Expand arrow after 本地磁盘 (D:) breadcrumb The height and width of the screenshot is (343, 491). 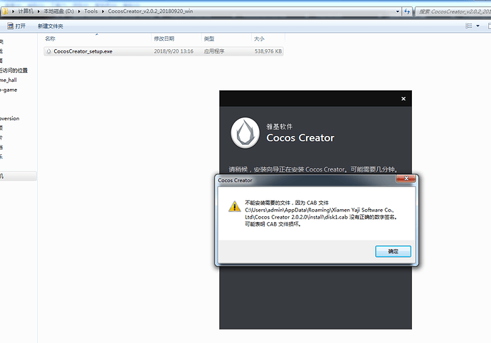(x=79, y=11)
